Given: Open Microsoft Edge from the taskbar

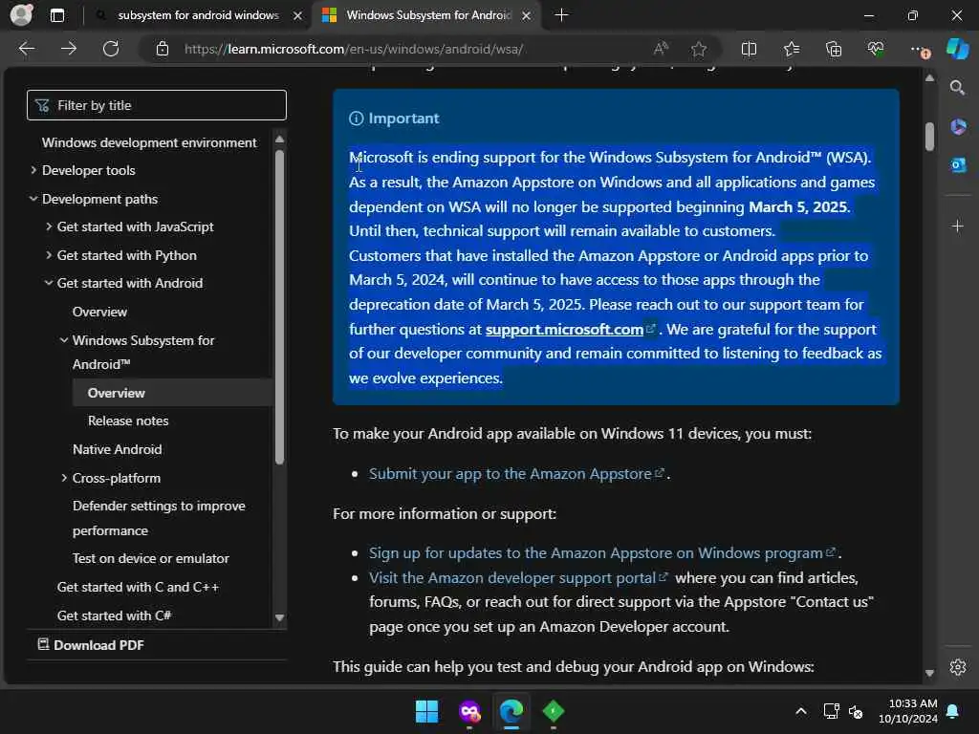Looking at the screenshot, I should click(x=511, y=711).
